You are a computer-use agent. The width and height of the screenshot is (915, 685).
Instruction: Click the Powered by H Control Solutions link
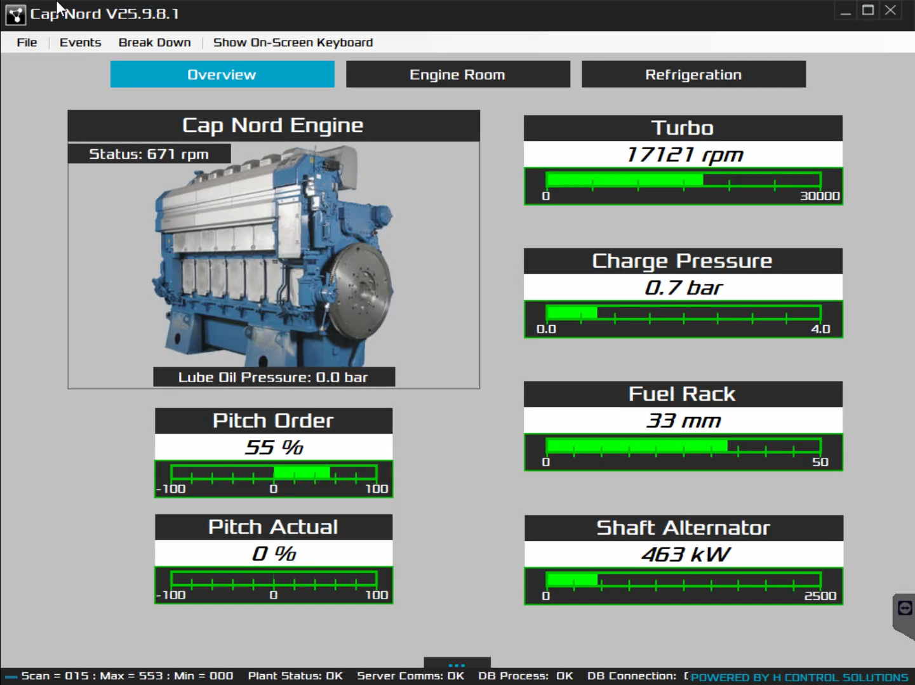(799, 677)
